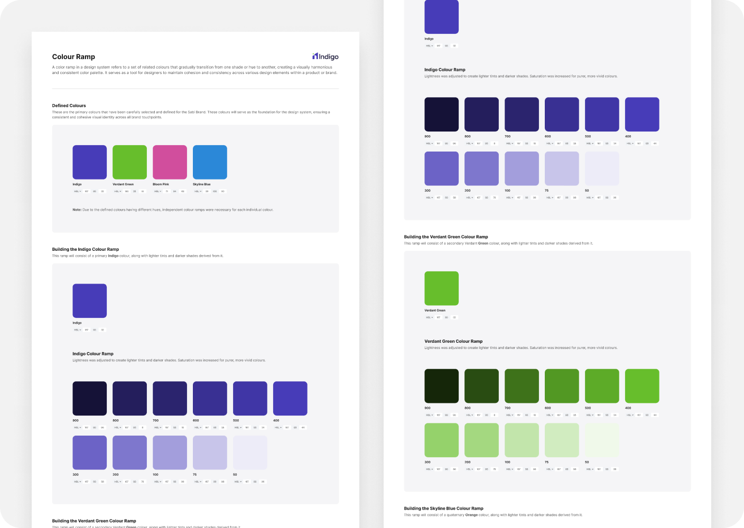The height and width of the screenshot is (528, 744).
Task: Expand the HSL dropdown below Bloom Pink
Action: coord(157,191)
